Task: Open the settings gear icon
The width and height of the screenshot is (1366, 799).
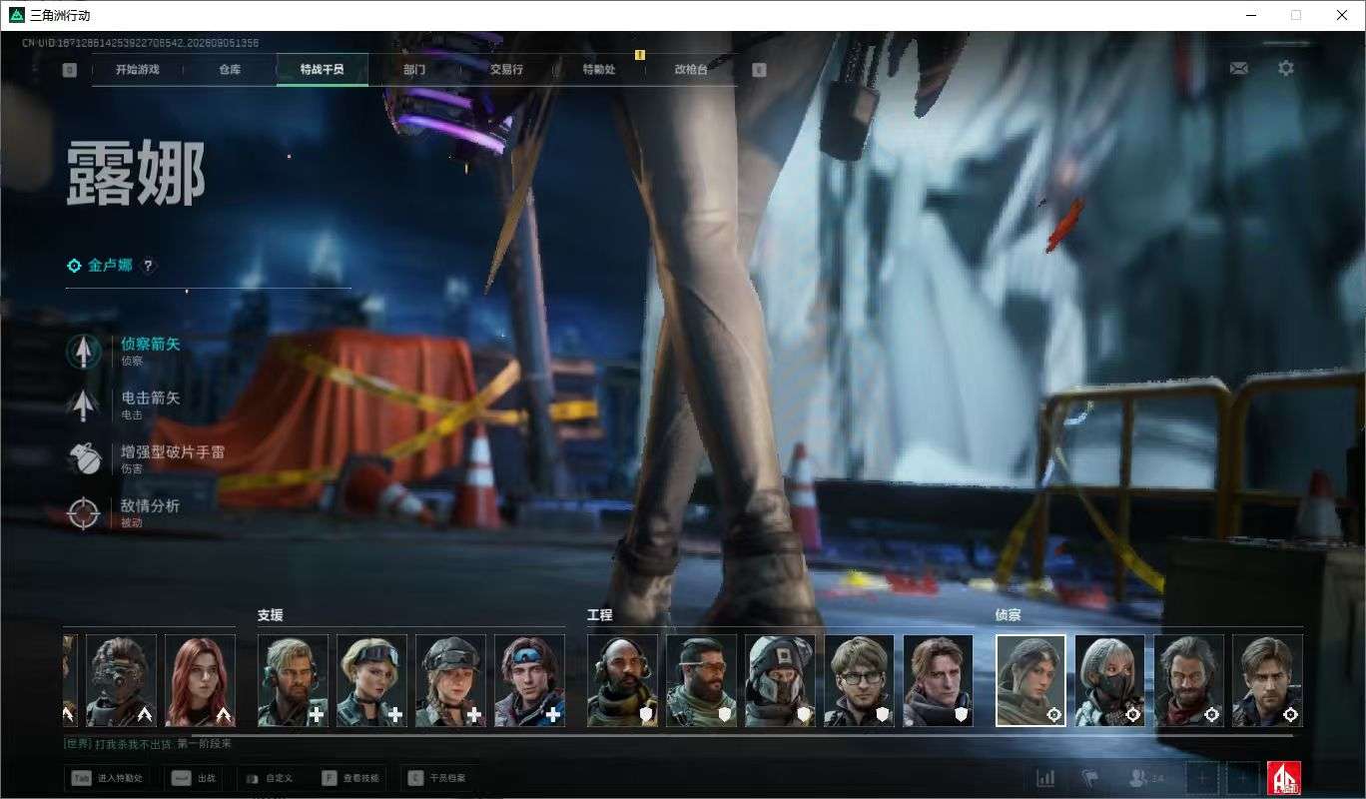Action: pos(1286,68)
